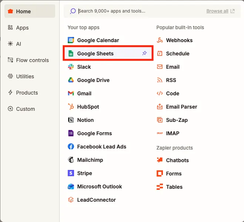Screen dimensions: 244x222
Task: Select the Code tool label
Action: pyautogui.click(x=173, y=93)
